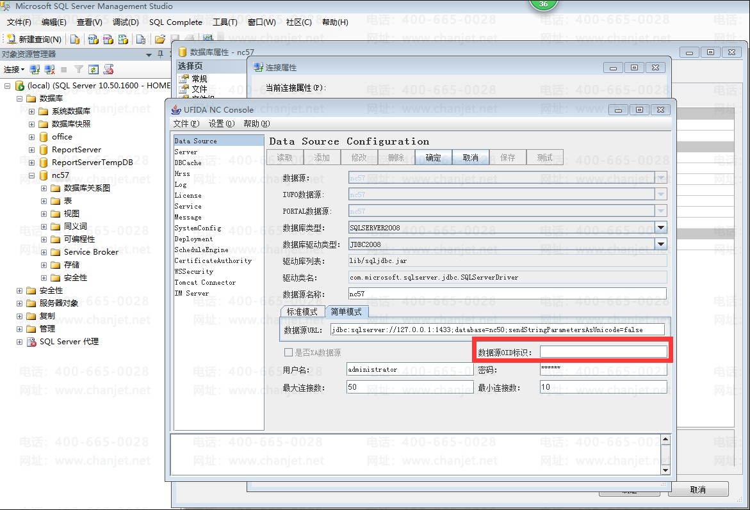Click the script-with-red-X icon in Object Explorer toolbar

point(109,70)
